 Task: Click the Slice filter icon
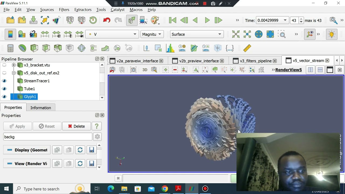tap(46, 48)
